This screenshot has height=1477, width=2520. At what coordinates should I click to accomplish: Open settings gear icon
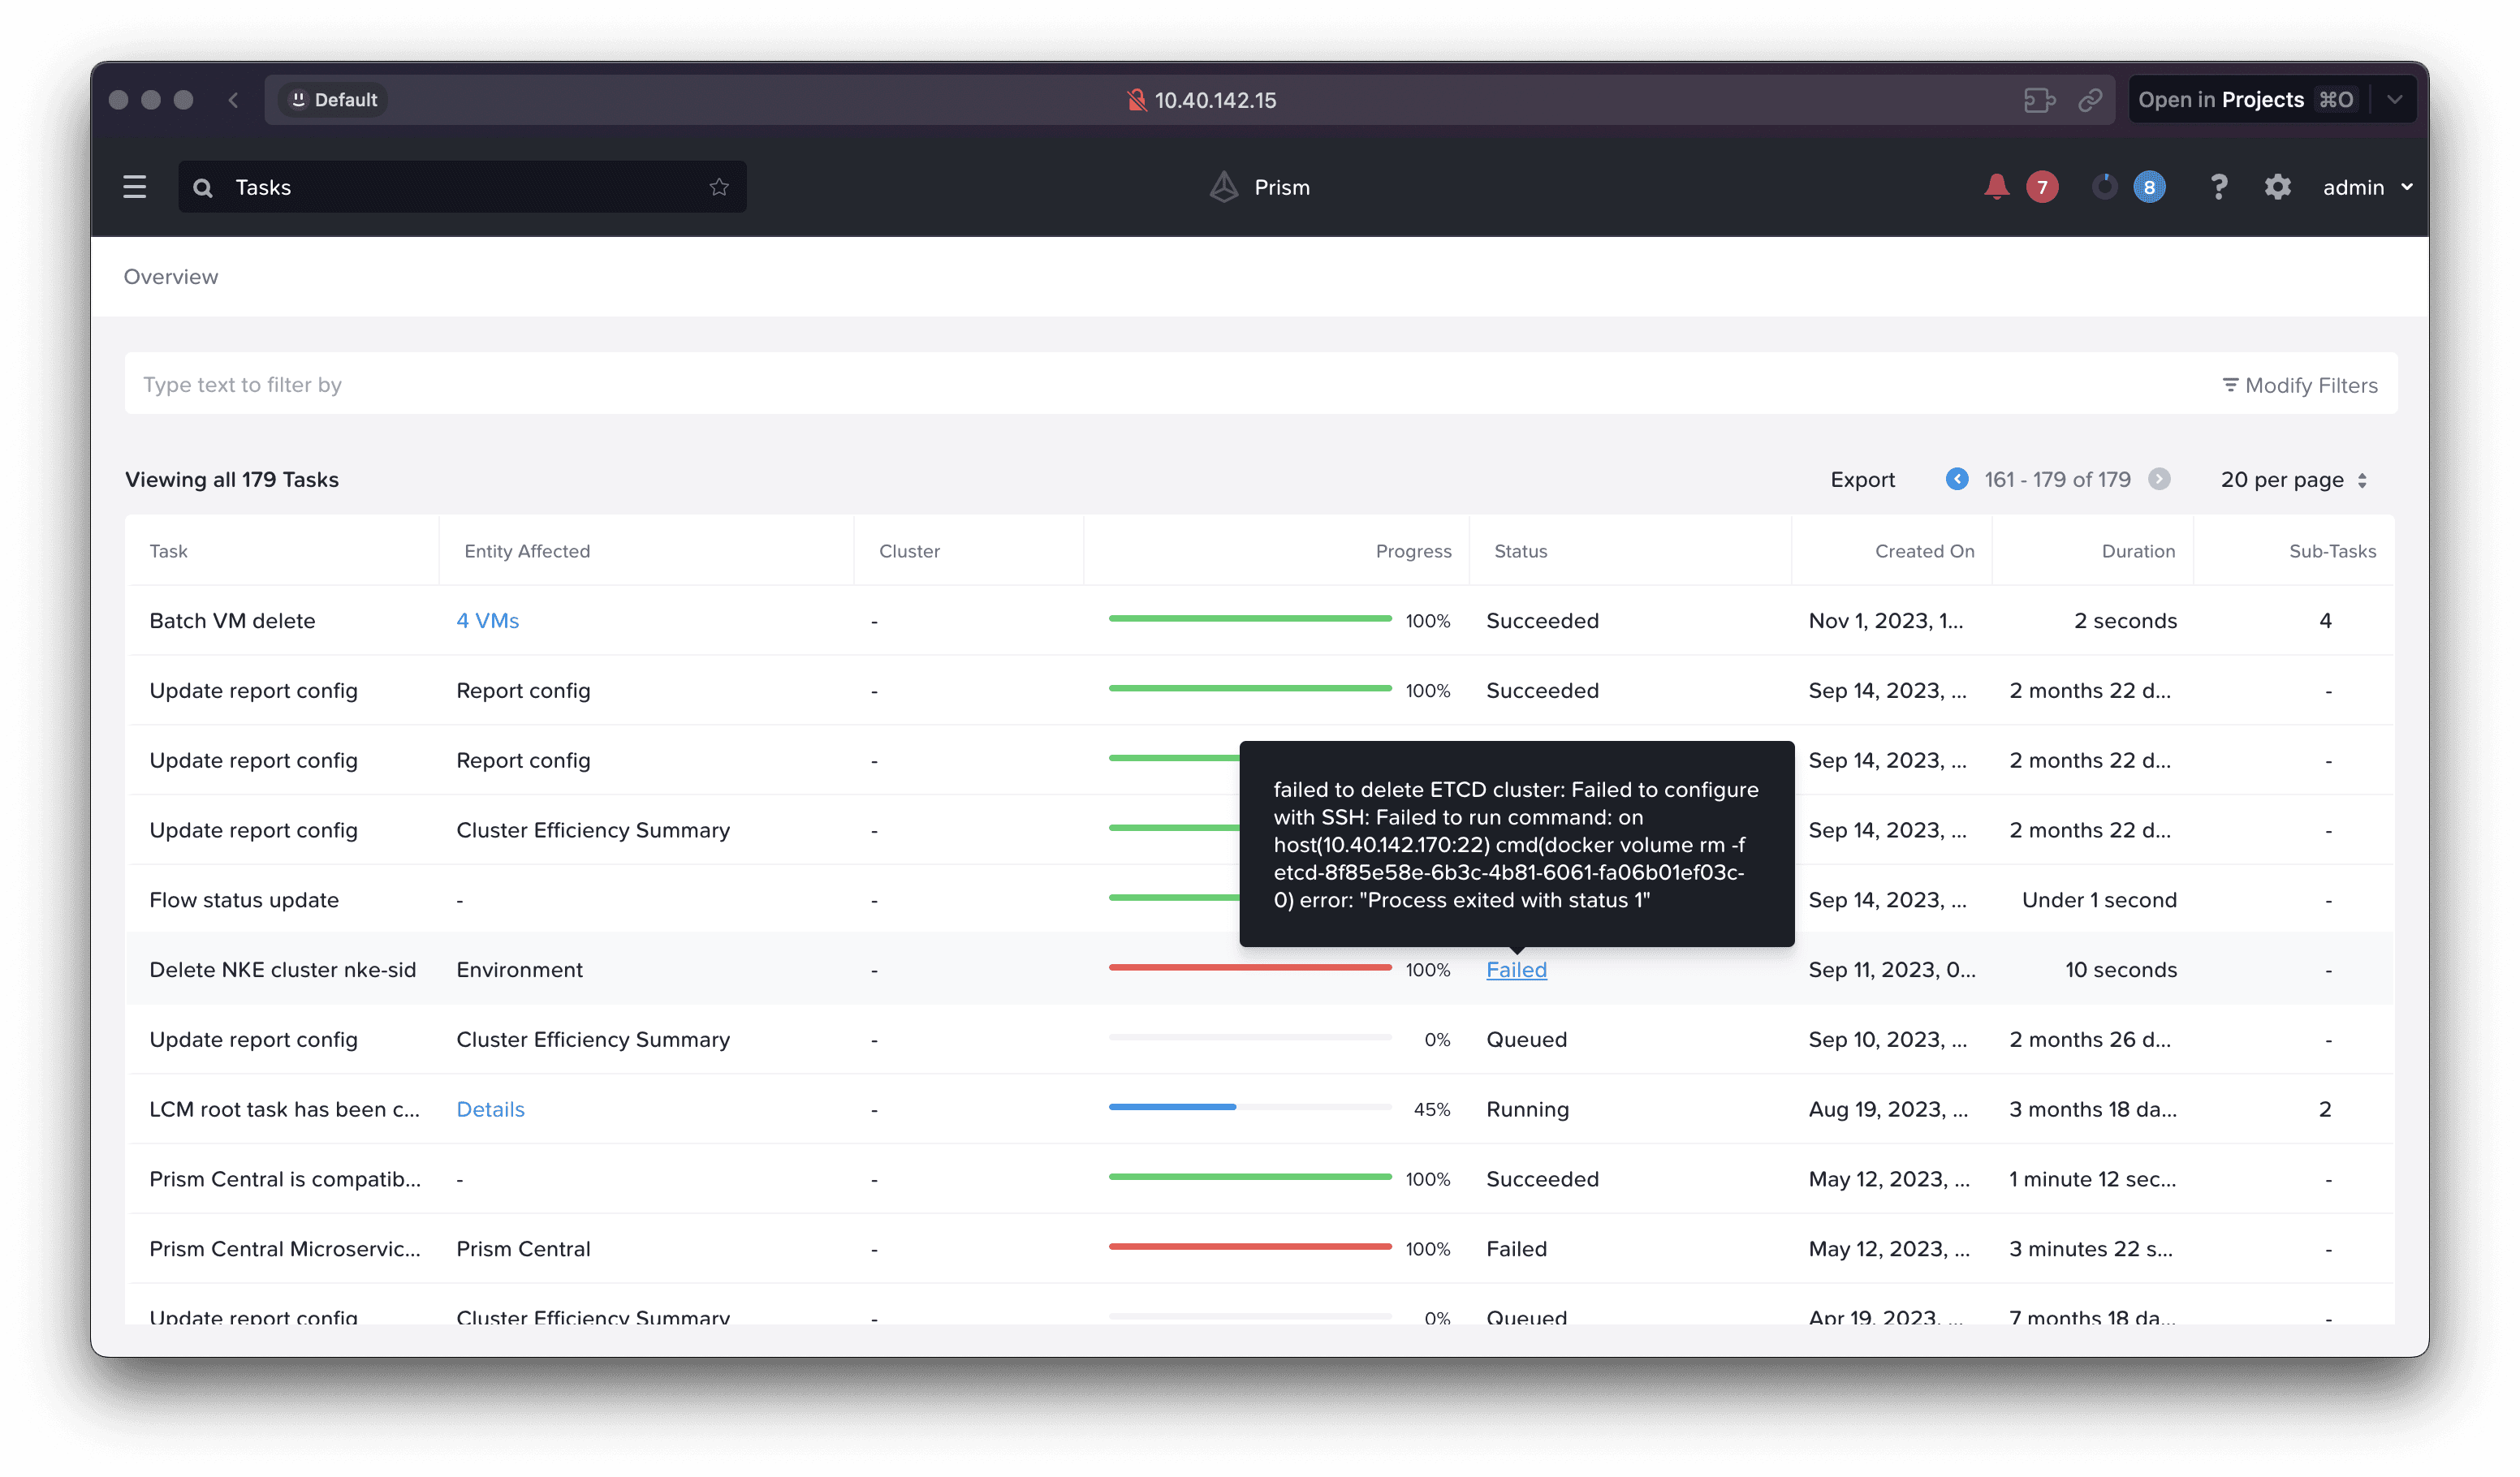coord(2277,187)
